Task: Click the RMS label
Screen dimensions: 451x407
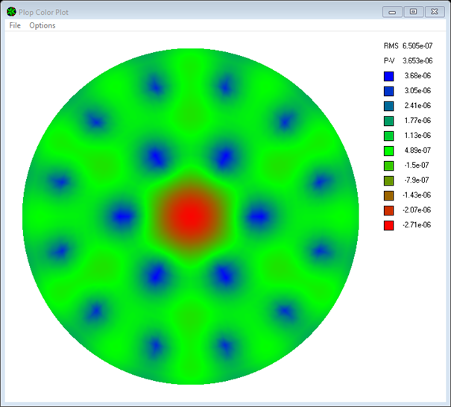Action: point(391,45)
